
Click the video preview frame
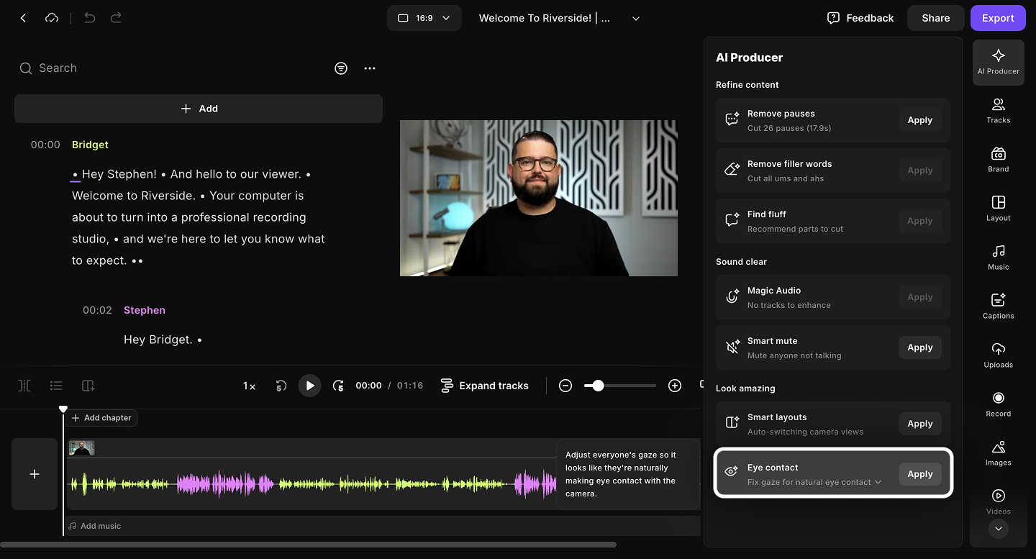point(539,198)
